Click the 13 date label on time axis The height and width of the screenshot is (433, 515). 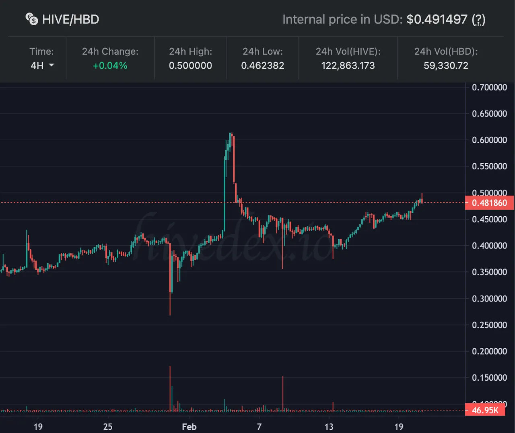tap(329, 427)
